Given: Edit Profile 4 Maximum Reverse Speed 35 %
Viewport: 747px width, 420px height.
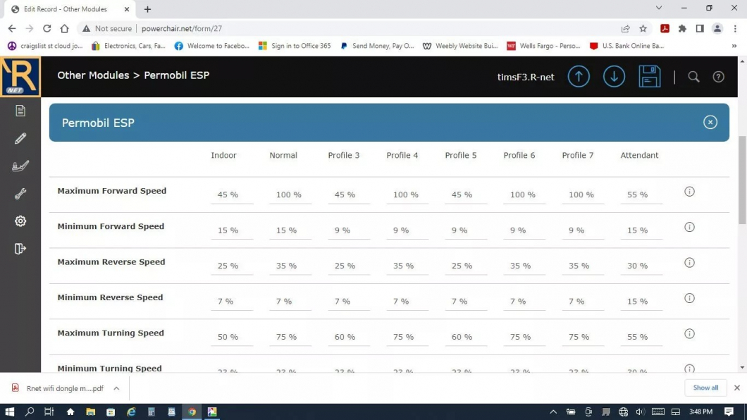Looking at the screenshot, I should point(407,266).
